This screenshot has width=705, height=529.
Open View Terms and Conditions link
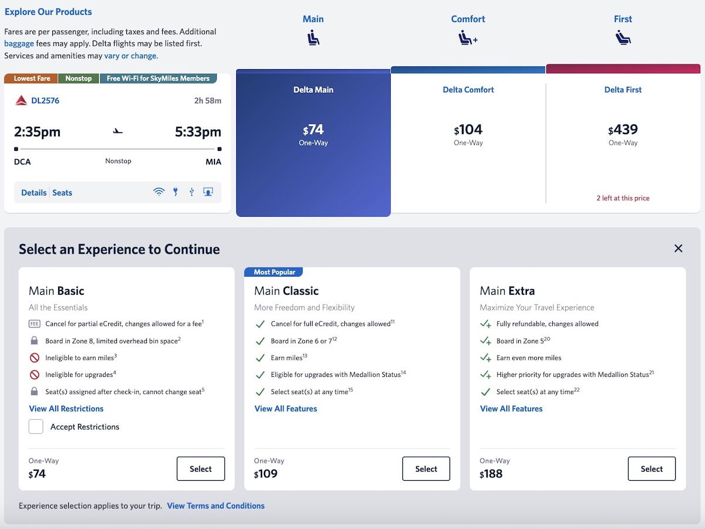pyautogui.click(x=216, y=506)
